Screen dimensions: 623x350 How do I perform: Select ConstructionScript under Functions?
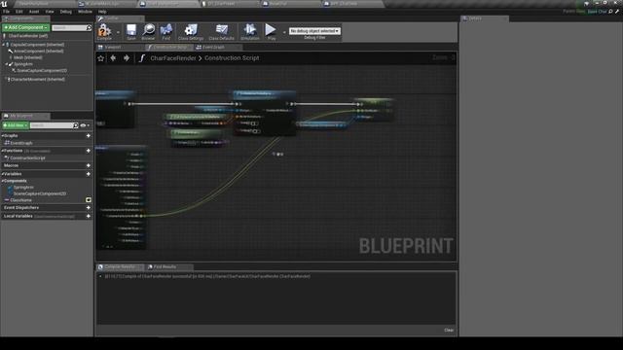(27, 157)
